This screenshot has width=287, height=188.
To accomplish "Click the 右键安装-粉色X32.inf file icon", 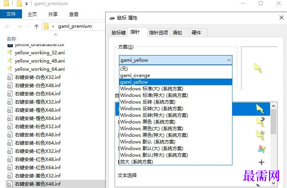I will (10, 126).
